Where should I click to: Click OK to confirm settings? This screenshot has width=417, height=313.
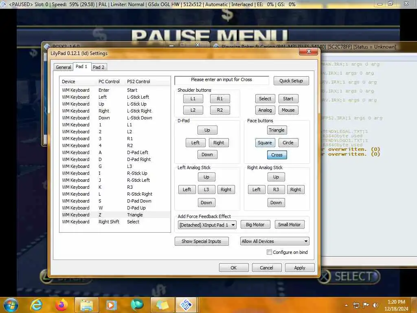[234, 268]
